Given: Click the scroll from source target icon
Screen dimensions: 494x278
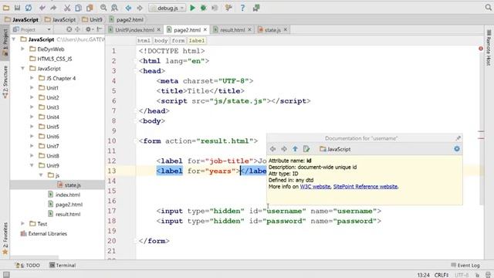Looking at the screenshot, I should [69, 29].
